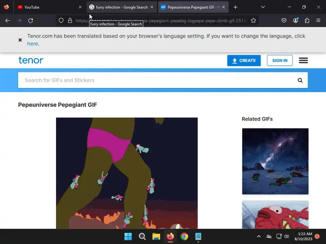Close the furry infection Google Search tab

pyautogui.click(x=152, y=7)
